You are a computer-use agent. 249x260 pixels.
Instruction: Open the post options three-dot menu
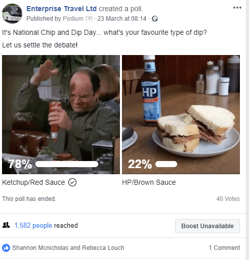[x=237, y=8]
